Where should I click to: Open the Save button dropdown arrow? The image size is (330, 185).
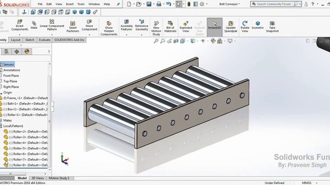[x=154, y=4]
